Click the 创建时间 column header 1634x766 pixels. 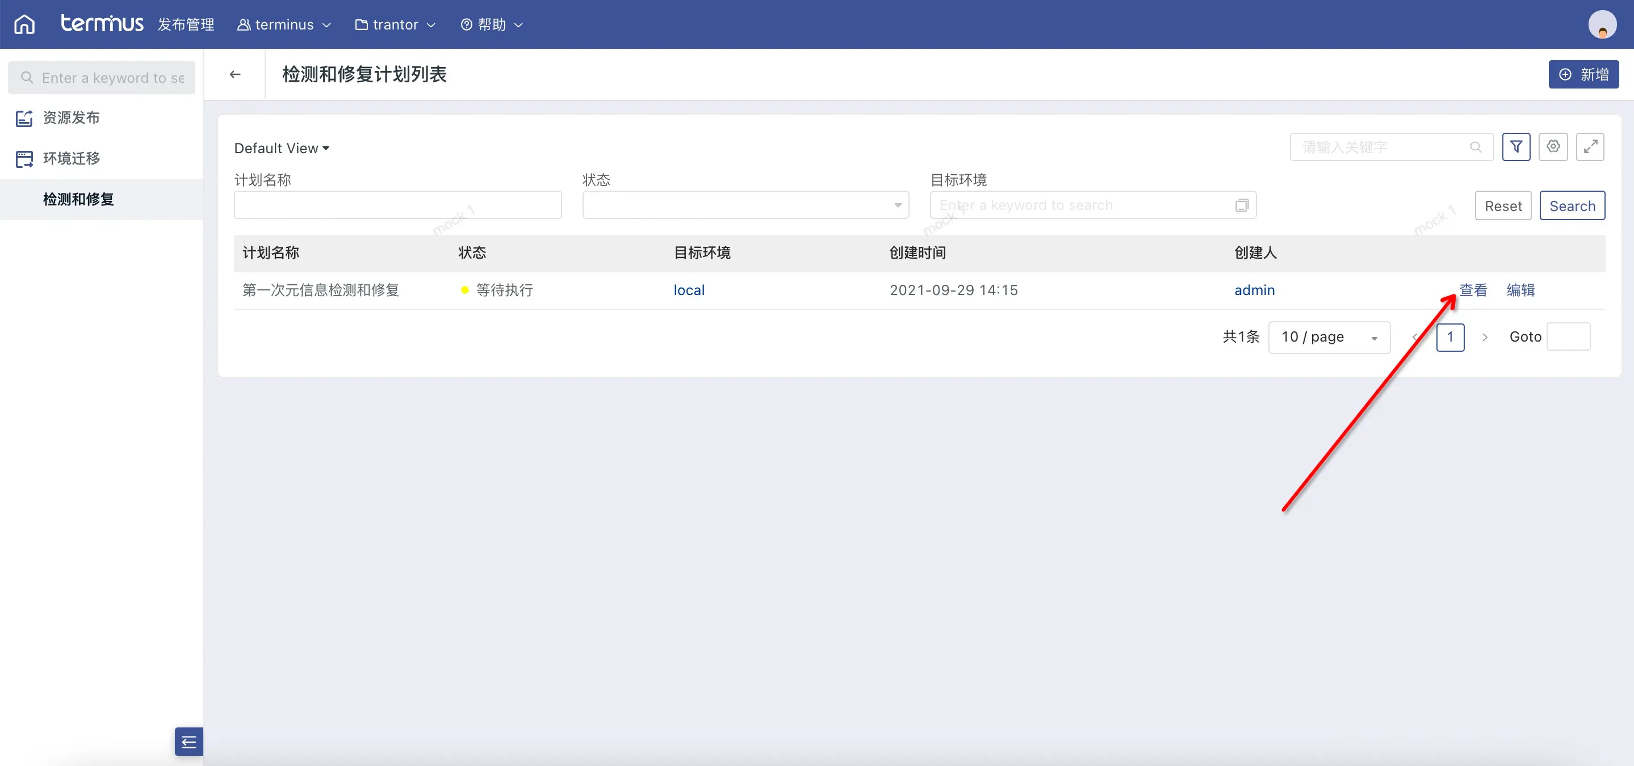[918, 253]
